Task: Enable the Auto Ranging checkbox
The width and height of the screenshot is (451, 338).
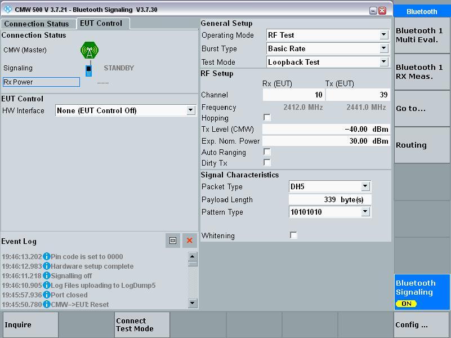Action: pos(267,152)
